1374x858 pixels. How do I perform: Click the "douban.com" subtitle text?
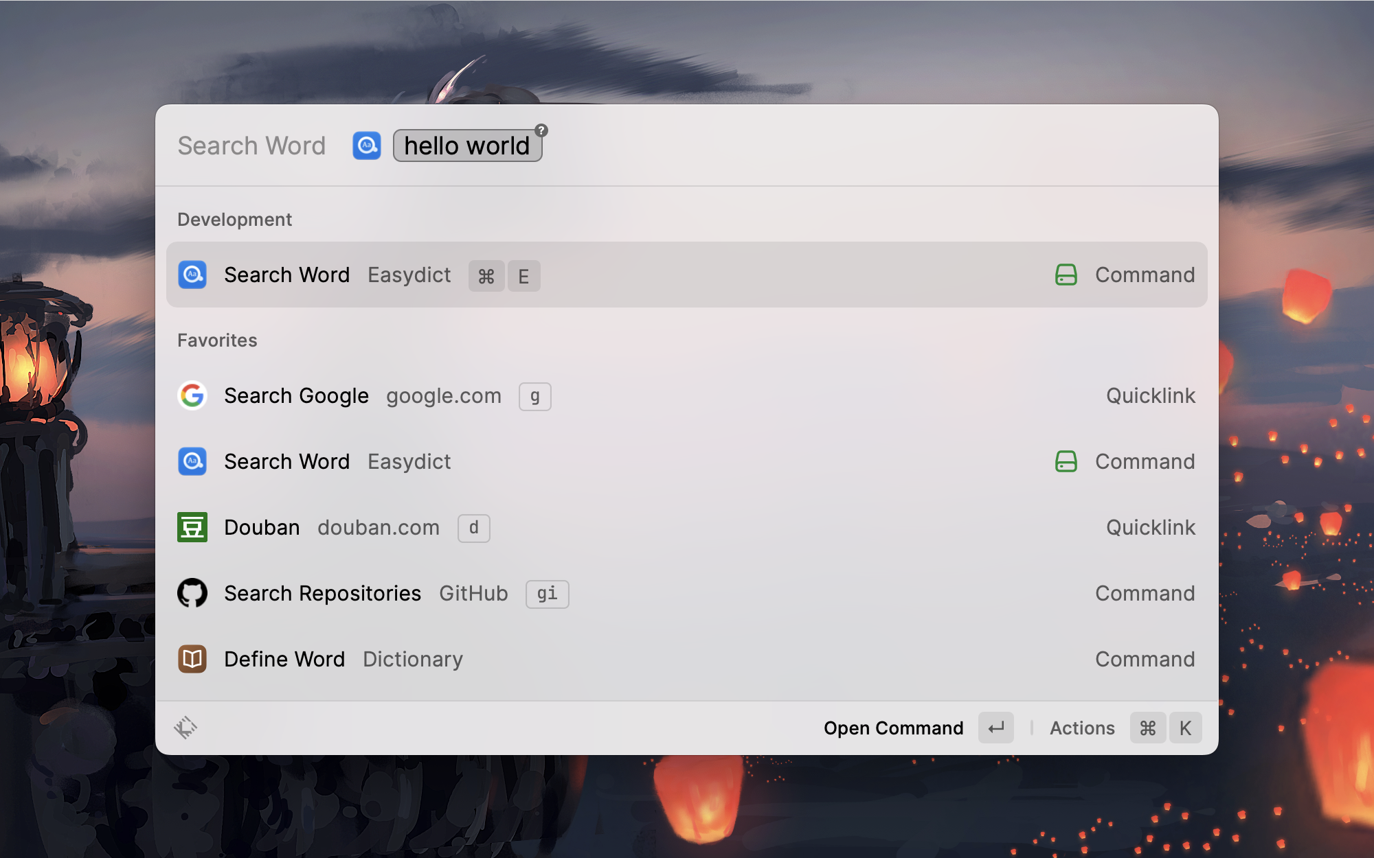point(379,527)
